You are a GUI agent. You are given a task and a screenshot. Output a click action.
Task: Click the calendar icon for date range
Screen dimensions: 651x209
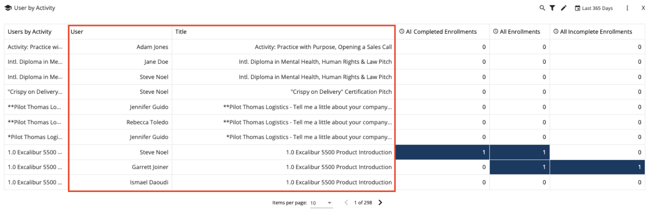click(577, 8)
